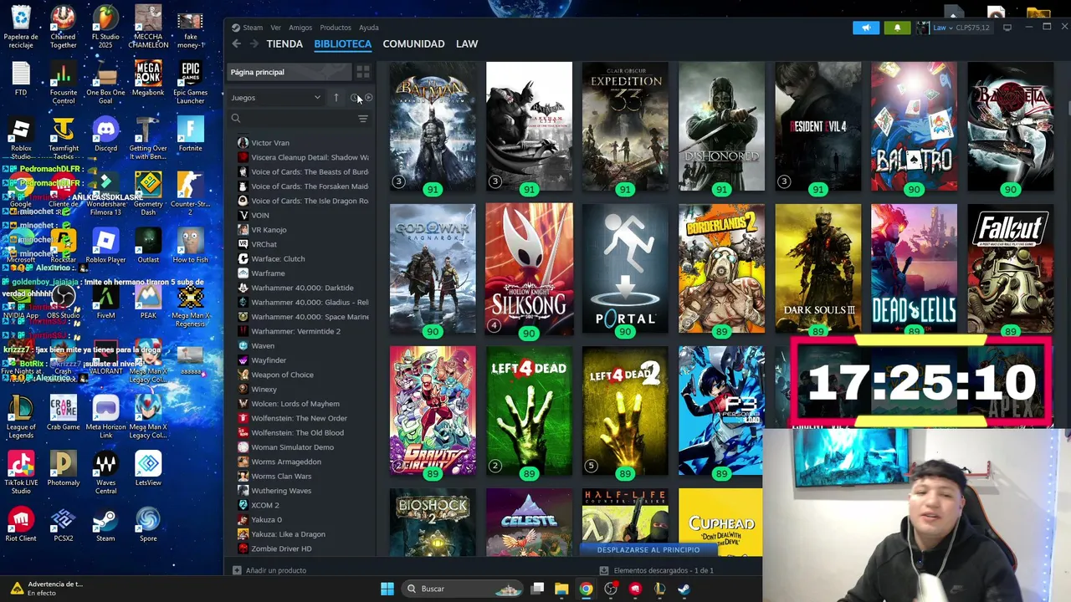Open the Ver menu
The height and width of the screenshot is (602, 1071).
click(275, 28)
